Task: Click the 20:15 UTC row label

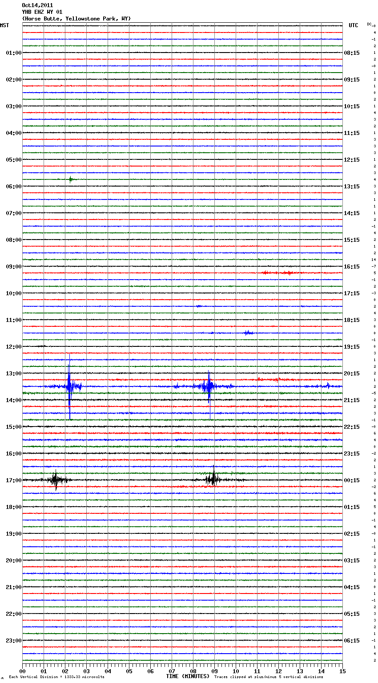Action: point(352,374)
